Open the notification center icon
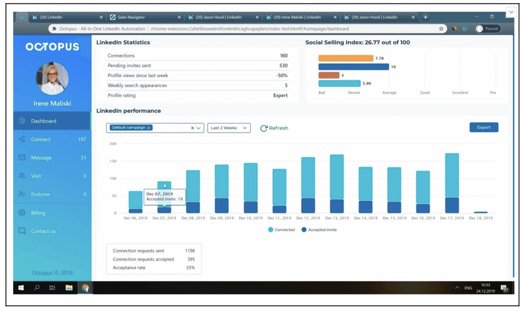The width and height of the screenshot is (521, 314). [504, 289]
